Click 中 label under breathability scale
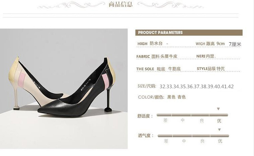 184,141
